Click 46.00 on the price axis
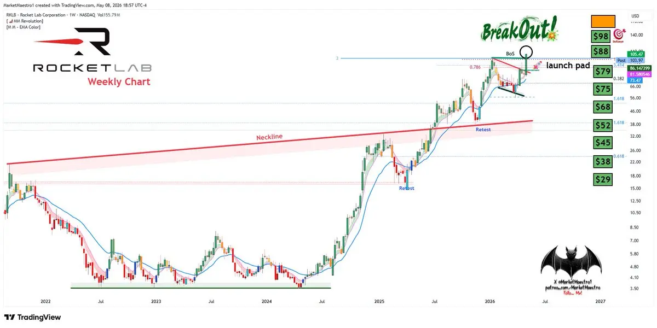Screen dimensions: 657x328 [635, 111]
